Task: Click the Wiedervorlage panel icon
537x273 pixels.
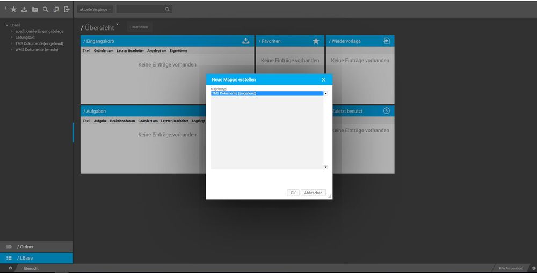Action: click(386, 41)
